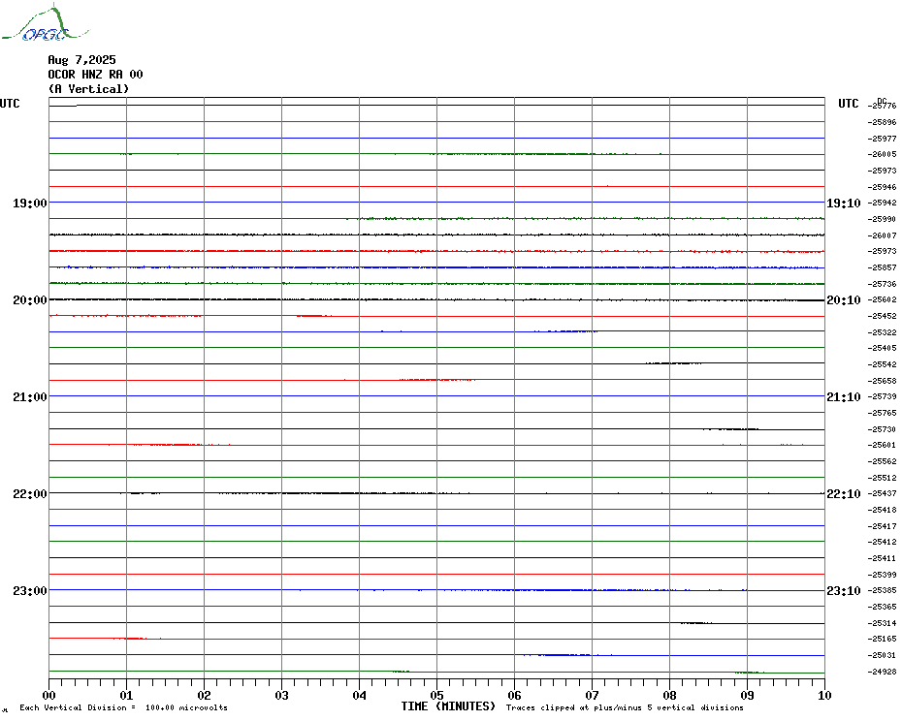Click the '08' minute axis label
Screen dimensions: 902x721
[669, 696]
